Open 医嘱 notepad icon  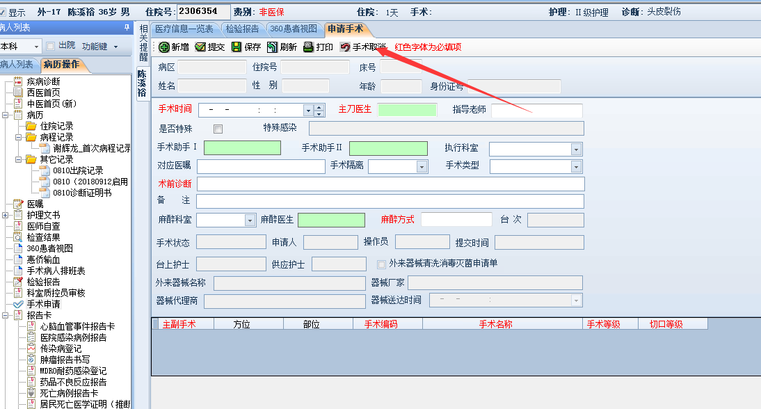[18, 204]
